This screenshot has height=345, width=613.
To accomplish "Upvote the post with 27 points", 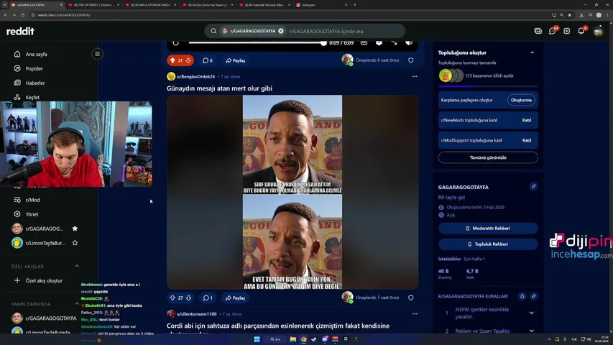I will tap(172, 298).
